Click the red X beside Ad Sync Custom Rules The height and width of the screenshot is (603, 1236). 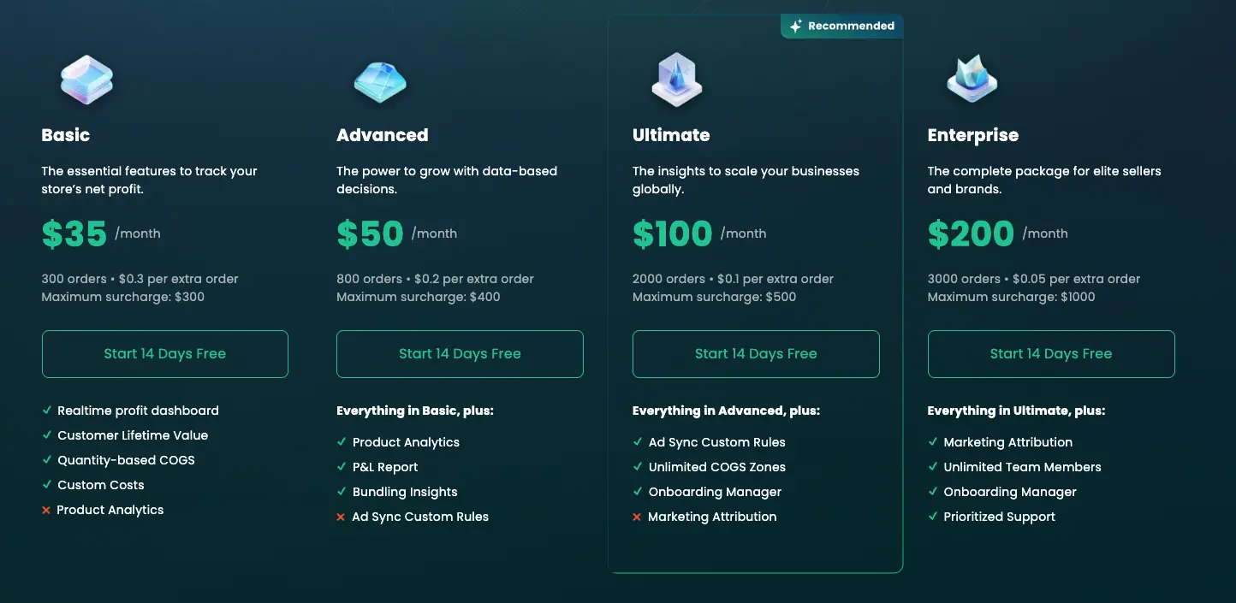click(x=342, y=517)
